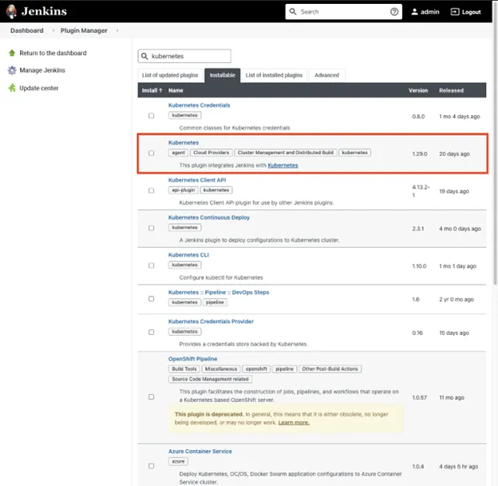Click the page vertical scrollbar
This screenshot has height=486, width=498.
[495, 143]
